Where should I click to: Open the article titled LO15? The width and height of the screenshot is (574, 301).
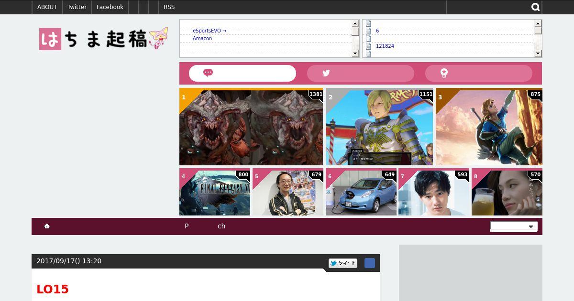(53, 289)
